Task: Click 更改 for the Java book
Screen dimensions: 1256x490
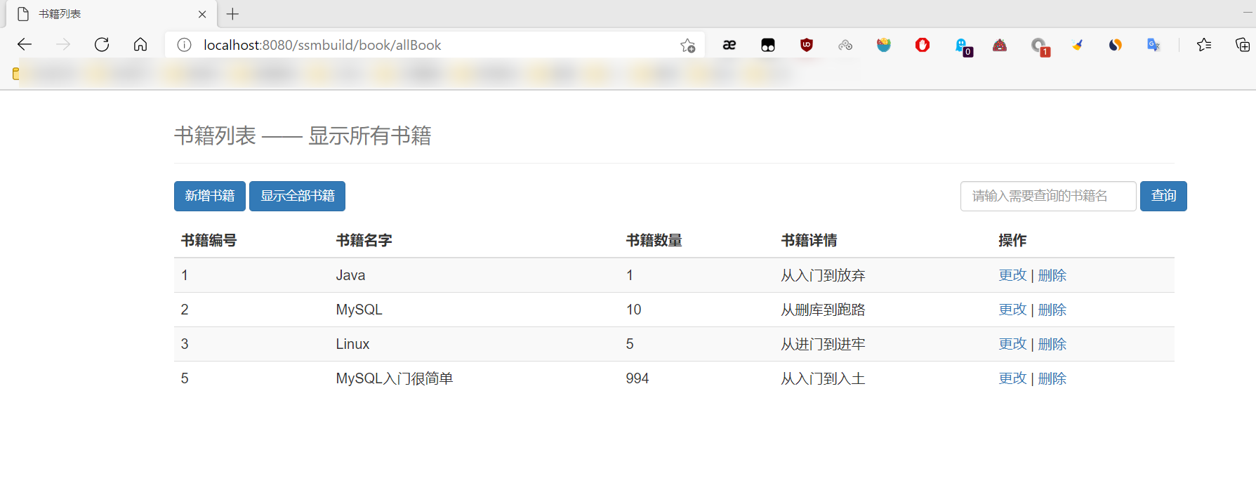Action: pos(1012,275)
